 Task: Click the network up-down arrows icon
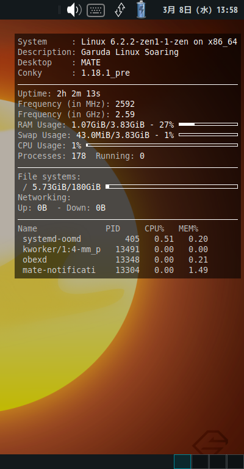[x=120, y=10]
